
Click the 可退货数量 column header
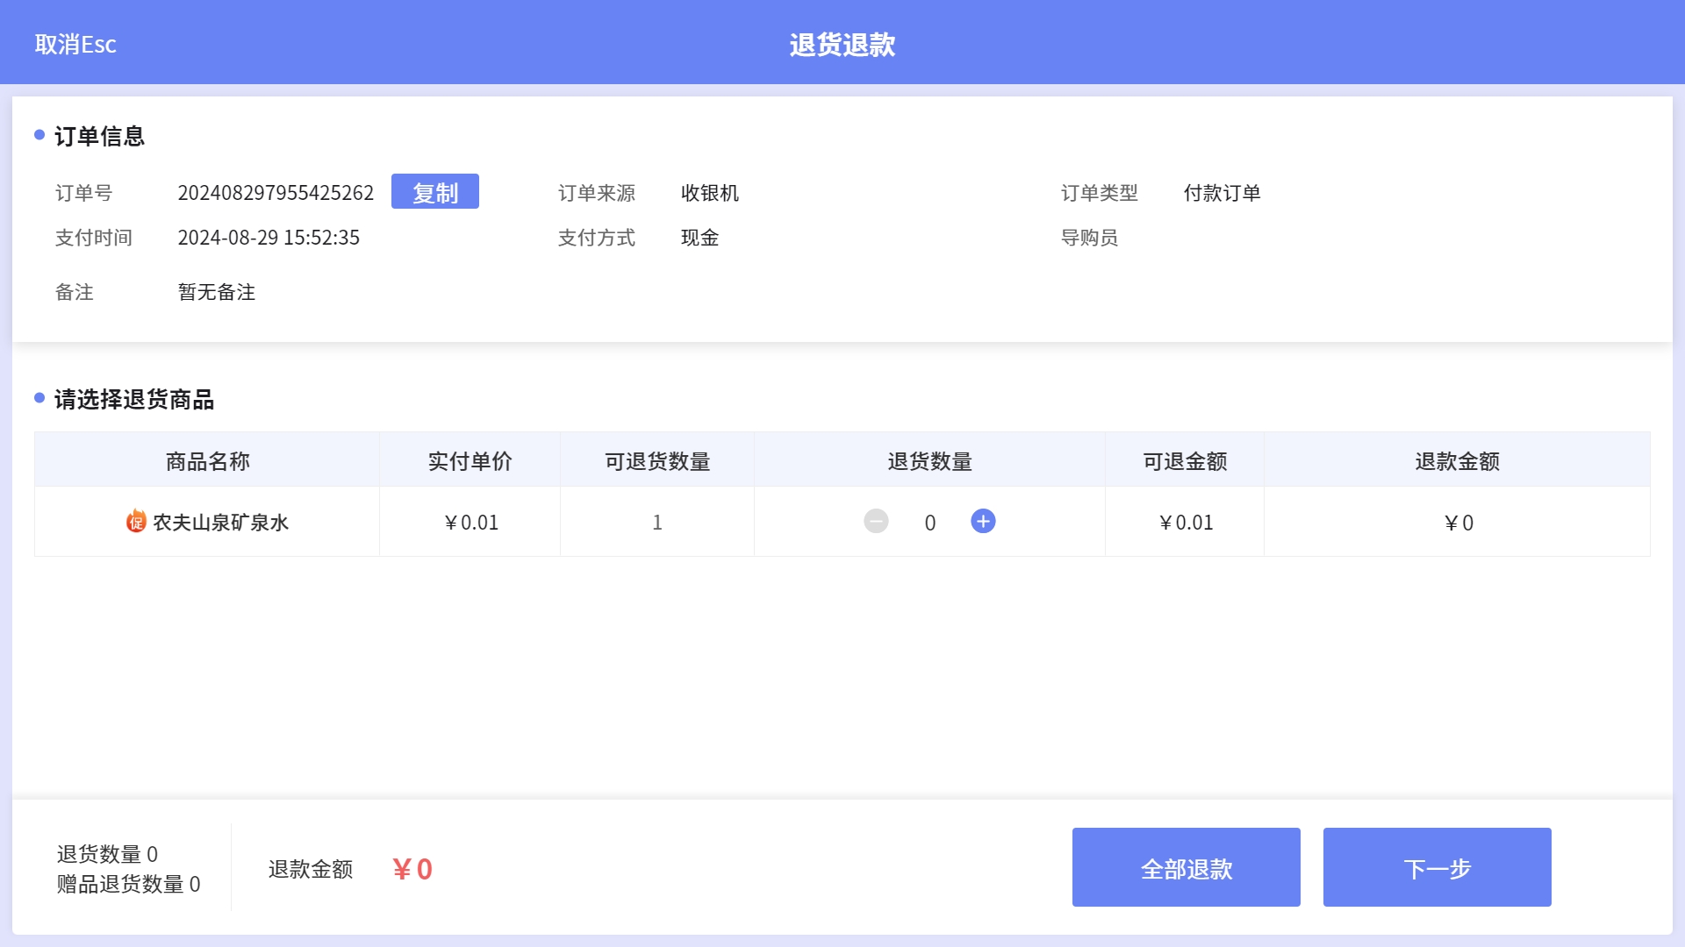click(656, 461)
